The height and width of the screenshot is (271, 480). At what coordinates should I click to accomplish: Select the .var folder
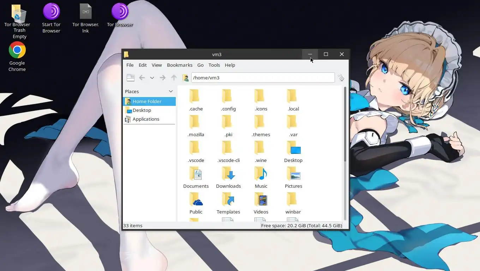click(293, 126)
